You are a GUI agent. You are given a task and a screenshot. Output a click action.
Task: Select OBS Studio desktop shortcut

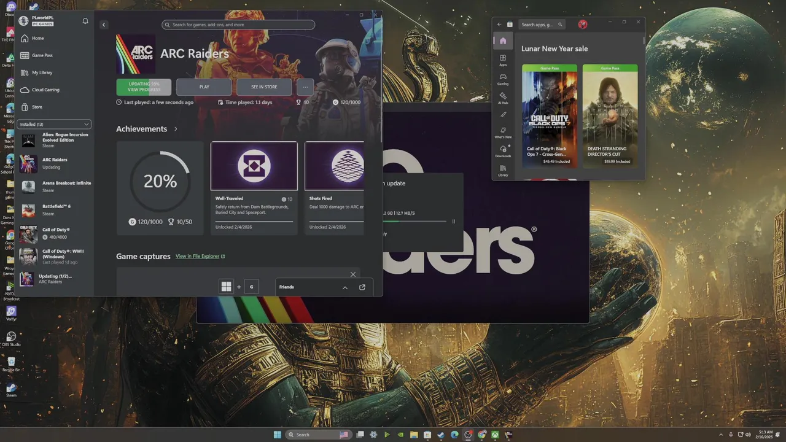11,339
